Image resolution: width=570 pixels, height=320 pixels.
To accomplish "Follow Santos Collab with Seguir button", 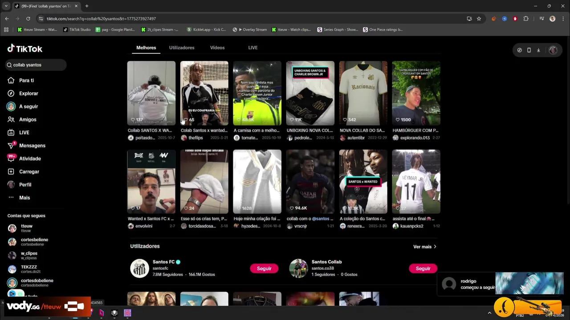I will 423,268.
